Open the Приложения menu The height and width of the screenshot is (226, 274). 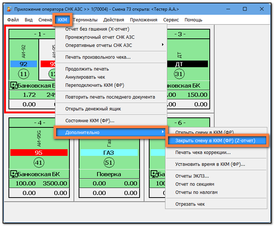point(144,20)
